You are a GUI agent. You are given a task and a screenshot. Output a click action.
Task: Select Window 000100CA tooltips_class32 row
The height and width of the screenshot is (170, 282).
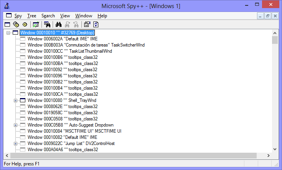click(63, 94)
